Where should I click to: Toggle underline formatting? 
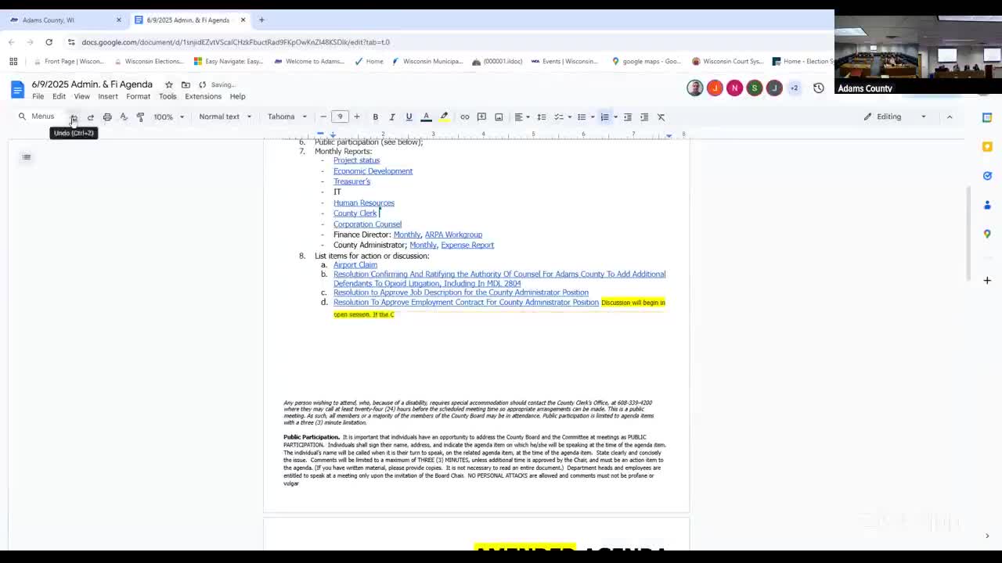409,117
